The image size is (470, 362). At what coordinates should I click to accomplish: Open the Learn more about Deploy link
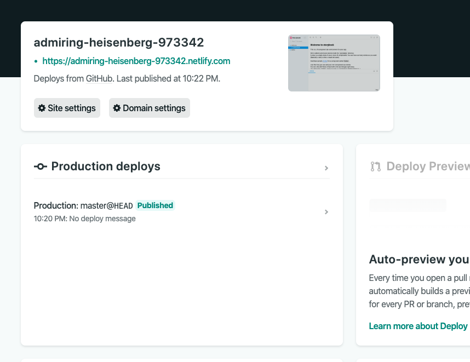pyautogui.click(x=419, y=326)
